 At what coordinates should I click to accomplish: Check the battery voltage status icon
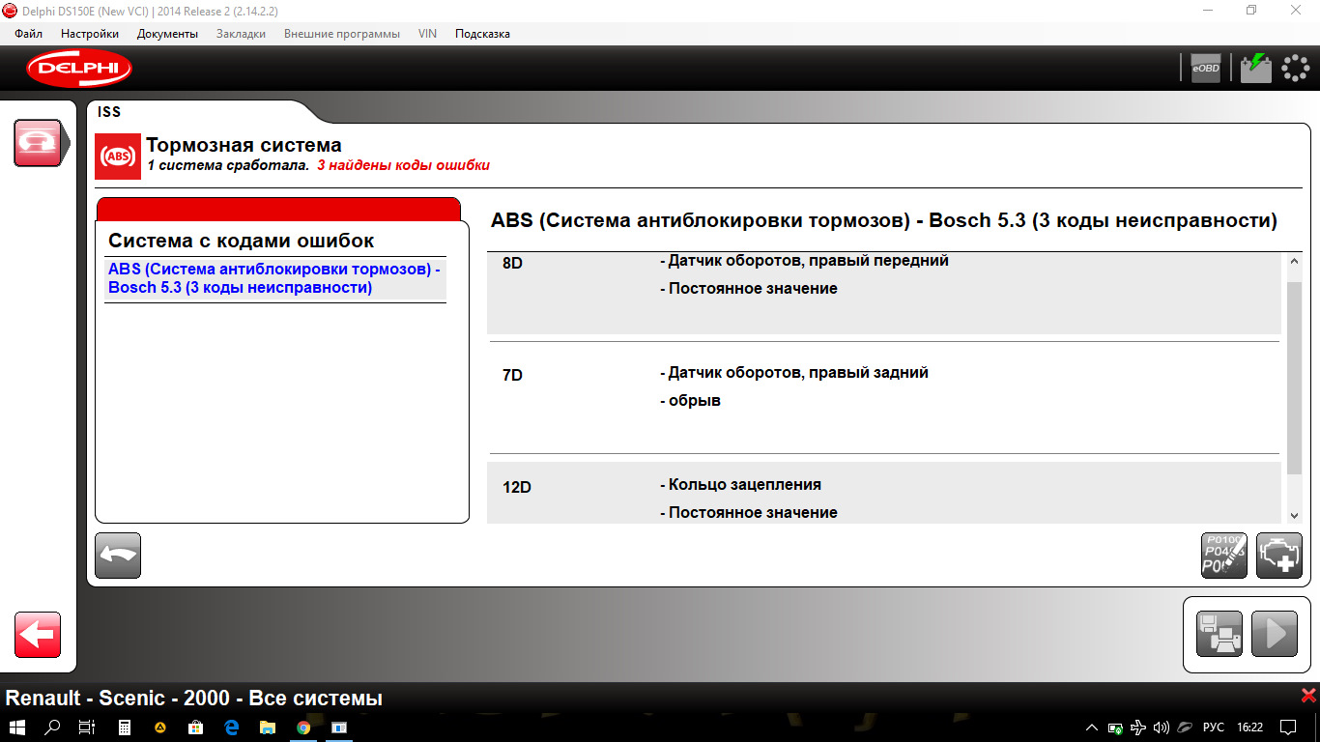pos(1256,68)
